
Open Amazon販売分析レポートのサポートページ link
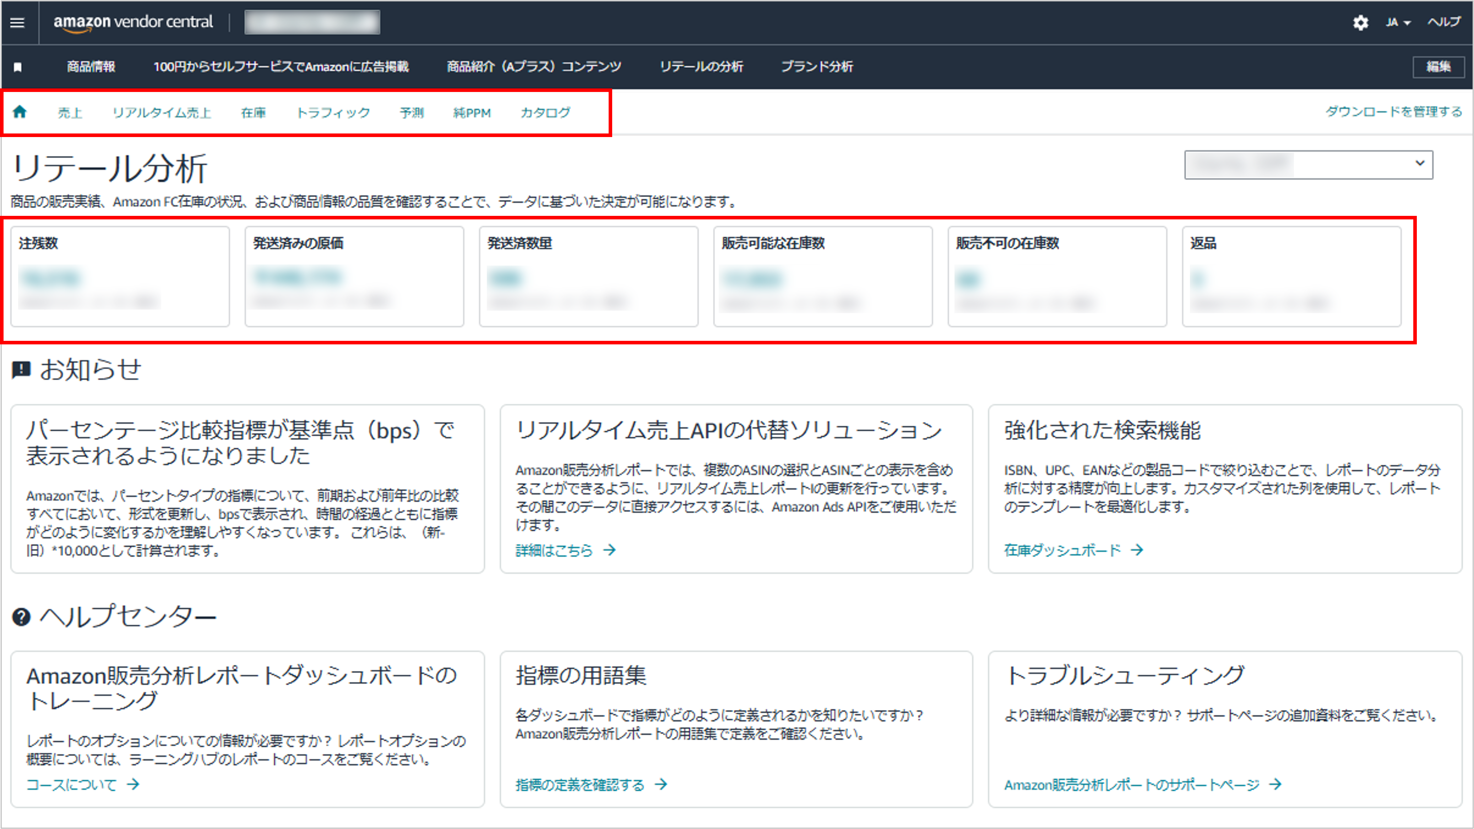click(x=1132, y=784)
